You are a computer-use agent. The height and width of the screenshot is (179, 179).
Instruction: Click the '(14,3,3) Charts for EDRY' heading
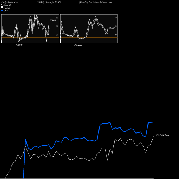click(49, 2)
